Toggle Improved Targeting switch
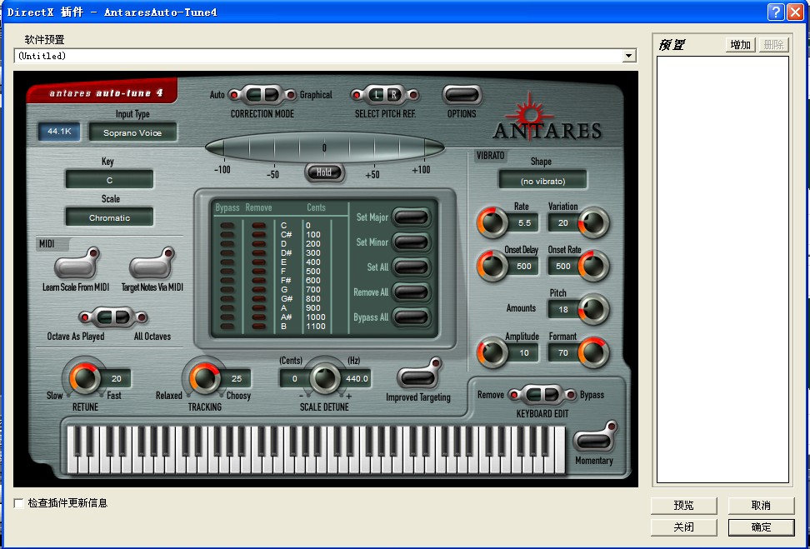This screenshot has height=549, width=810. pos(418,374)
